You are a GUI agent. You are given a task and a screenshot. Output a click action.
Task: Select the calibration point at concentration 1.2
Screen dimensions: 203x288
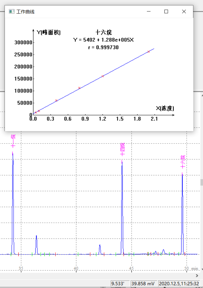pos(103,76)
